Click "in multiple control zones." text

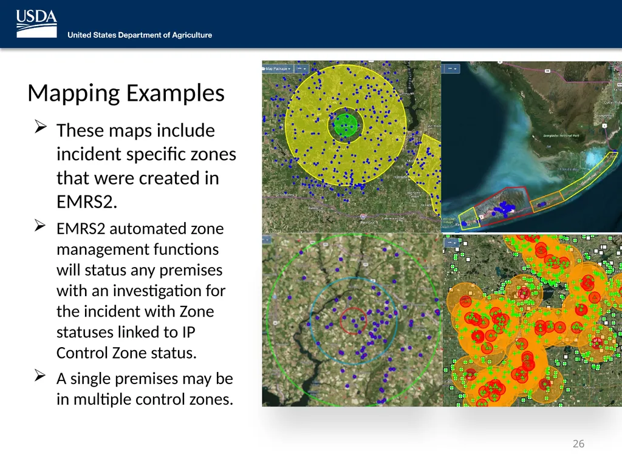[145, 399]
